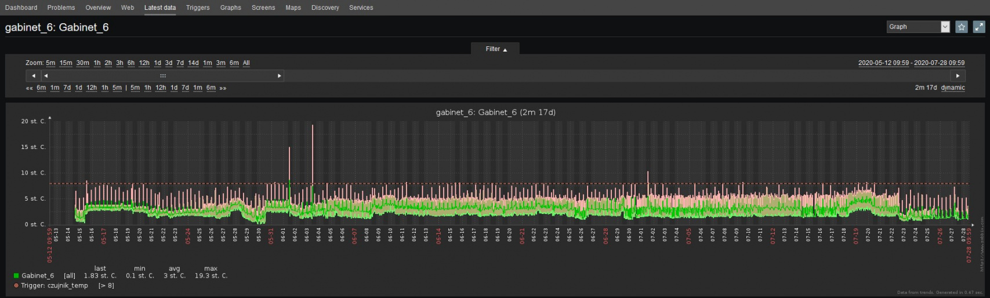This screenshot has height=298, width=990.
Task: Set zoom to All
Action: click(x=246, y=63)
